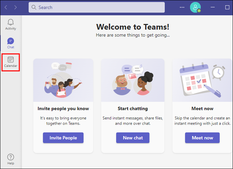
Task: Minimize the Teams window
Action: click(213, 7)
